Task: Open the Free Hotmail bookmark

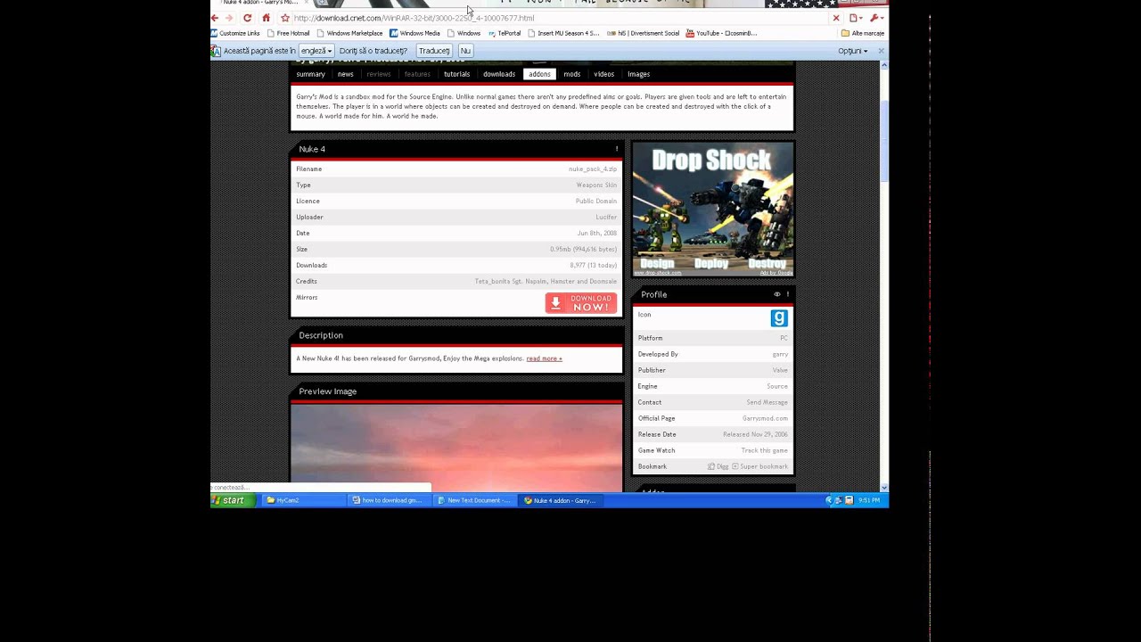Action: tap(288, 33)
